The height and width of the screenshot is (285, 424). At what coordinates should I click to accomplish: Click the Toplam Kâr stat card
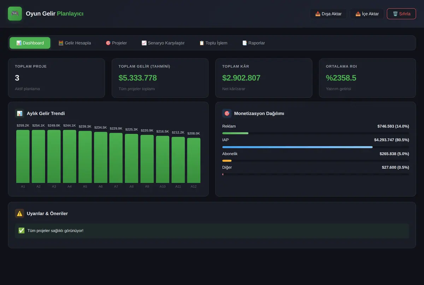[x=264, y=78]
